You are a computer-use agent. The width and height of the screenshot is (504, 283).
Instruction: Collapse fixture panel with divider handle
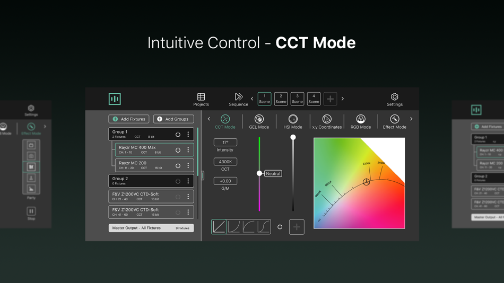click(x=203, y=175)
